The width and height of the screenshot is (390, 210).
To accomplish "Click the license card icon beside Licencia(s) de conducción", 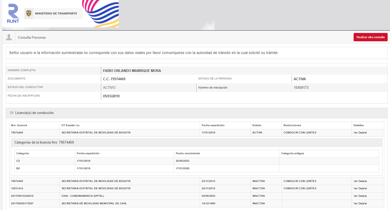I will [11, 113].
